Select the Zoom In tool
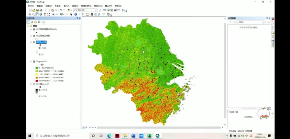 tap(30, 14)
